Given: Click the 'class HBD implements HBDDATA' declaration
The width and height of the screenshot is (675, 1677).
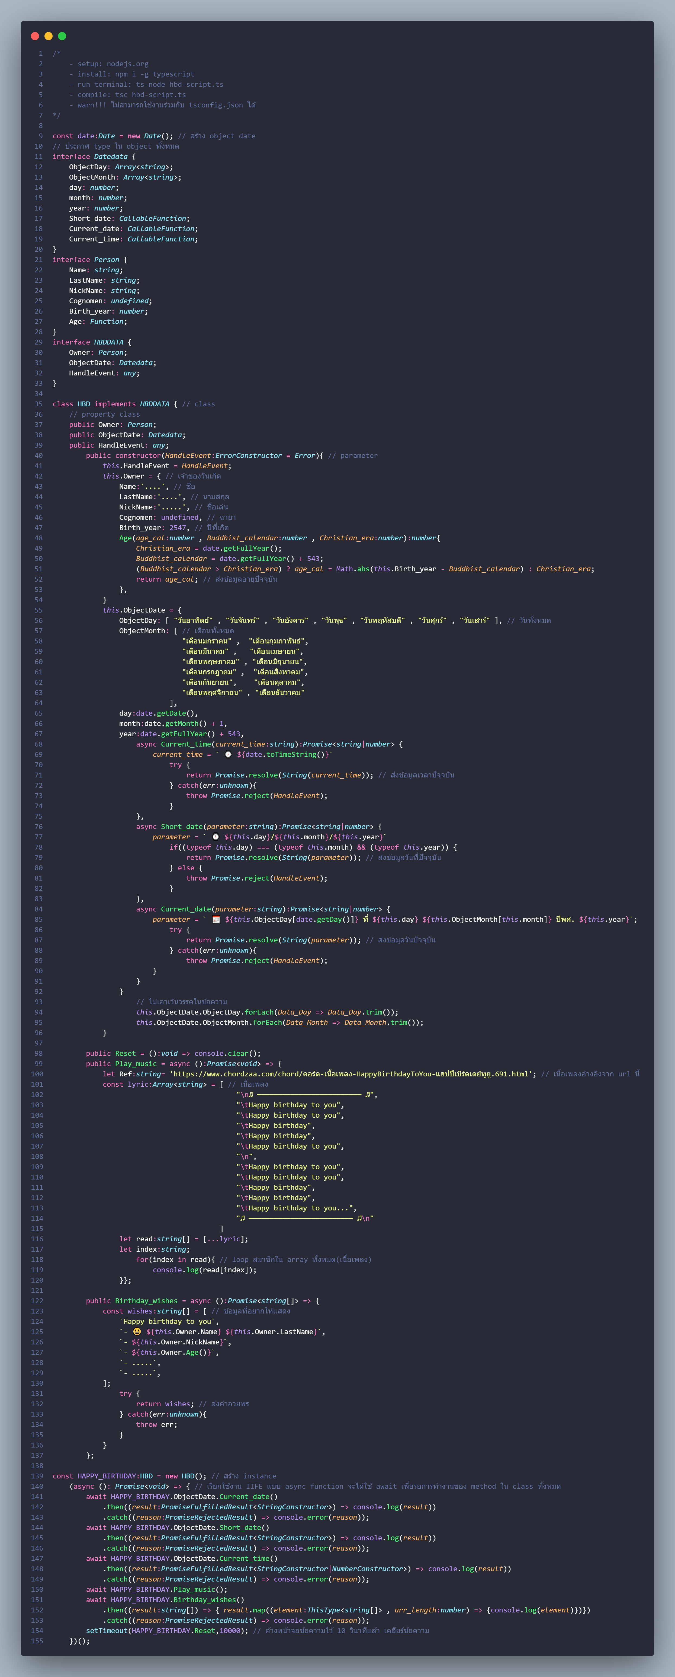Looking at the screenshot, I should [x=111, y=404].
